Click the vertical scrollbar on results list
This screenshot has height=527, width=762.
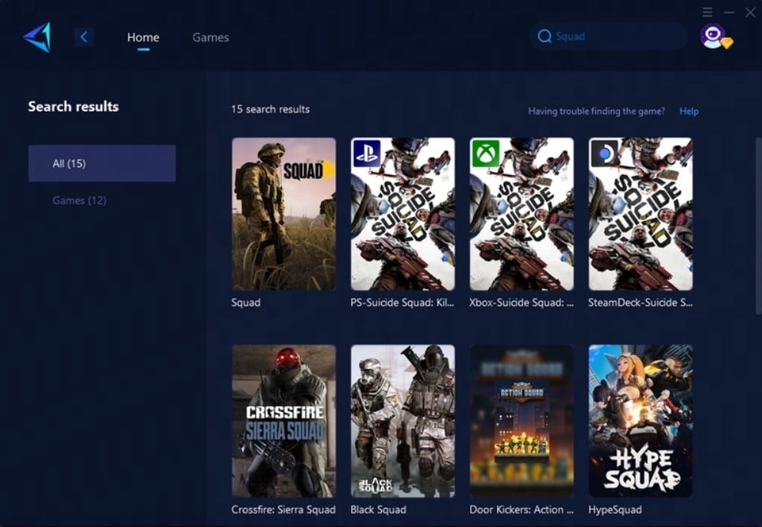point(758,226)
